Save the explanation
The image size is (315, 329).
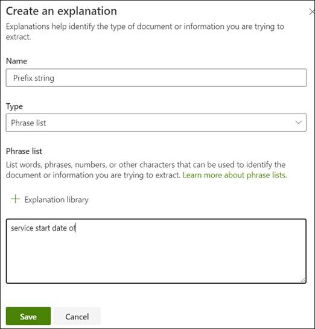click(28, 316)
